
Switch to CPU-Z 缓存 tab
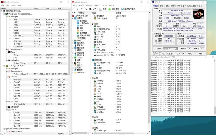pyautogui.click(x=161, y=6)
